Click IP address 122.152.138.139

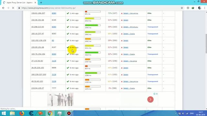pyautogui.click(x=39, y=41)
